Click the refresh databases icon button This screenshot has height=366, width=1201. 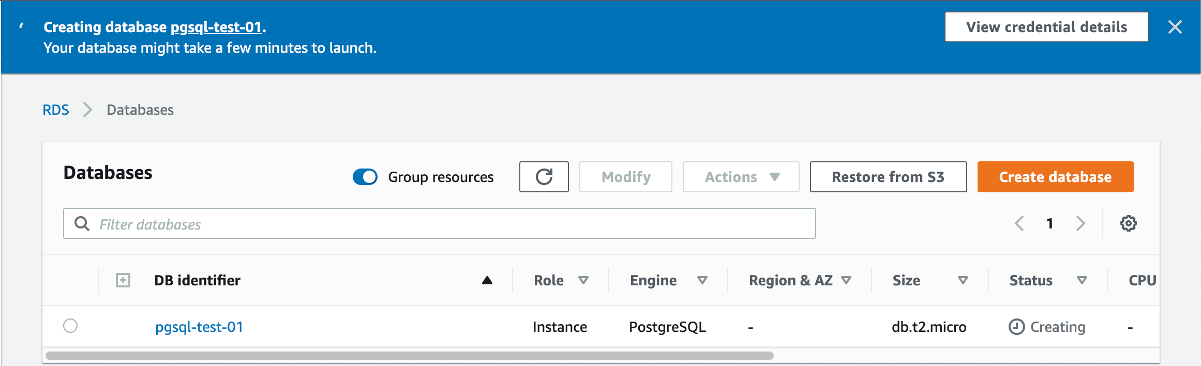(544, 177)
